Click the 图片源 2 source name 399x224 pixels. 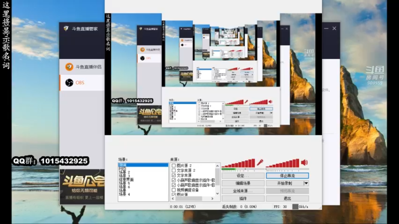(x=184, y=166)
